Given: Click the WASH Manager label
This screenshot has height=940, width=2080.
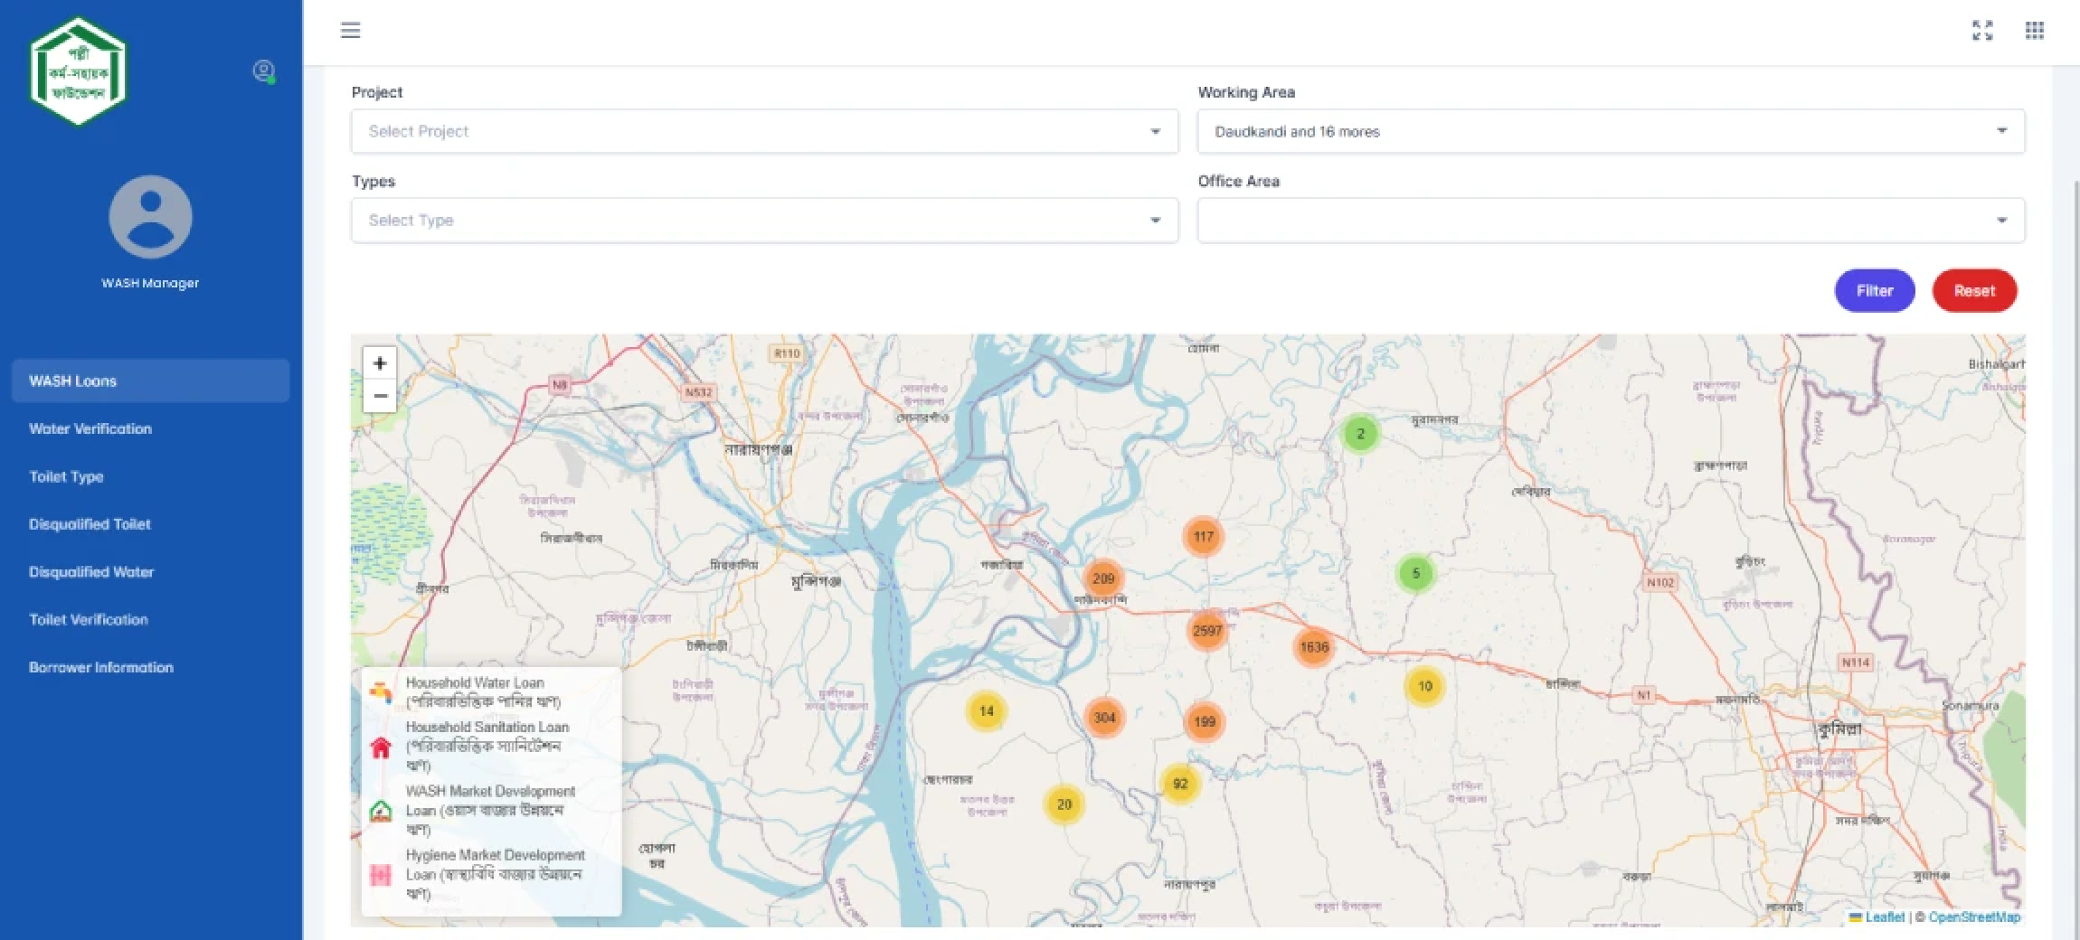Looking at the screenshot, I should (150, 283).
